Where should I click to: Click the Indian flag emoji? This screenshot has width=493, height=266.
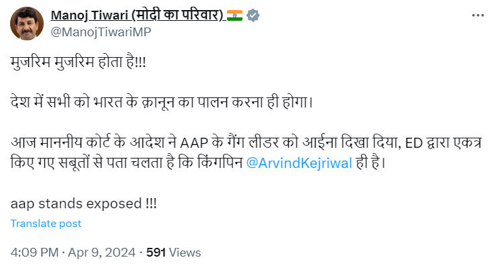click(234, 15)
